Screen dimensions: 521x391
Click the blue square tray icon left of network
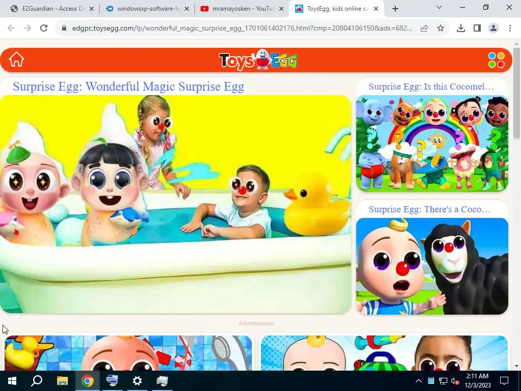coord(430,381)
